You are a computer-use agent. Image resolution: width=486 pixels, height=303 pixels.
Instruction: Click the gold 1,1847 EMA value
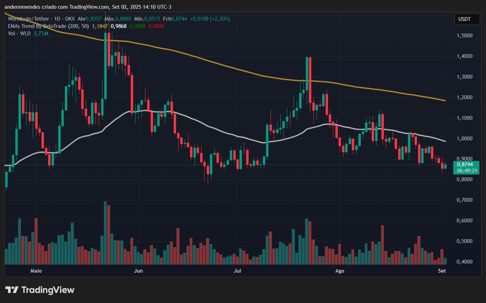tap(100, 26)
